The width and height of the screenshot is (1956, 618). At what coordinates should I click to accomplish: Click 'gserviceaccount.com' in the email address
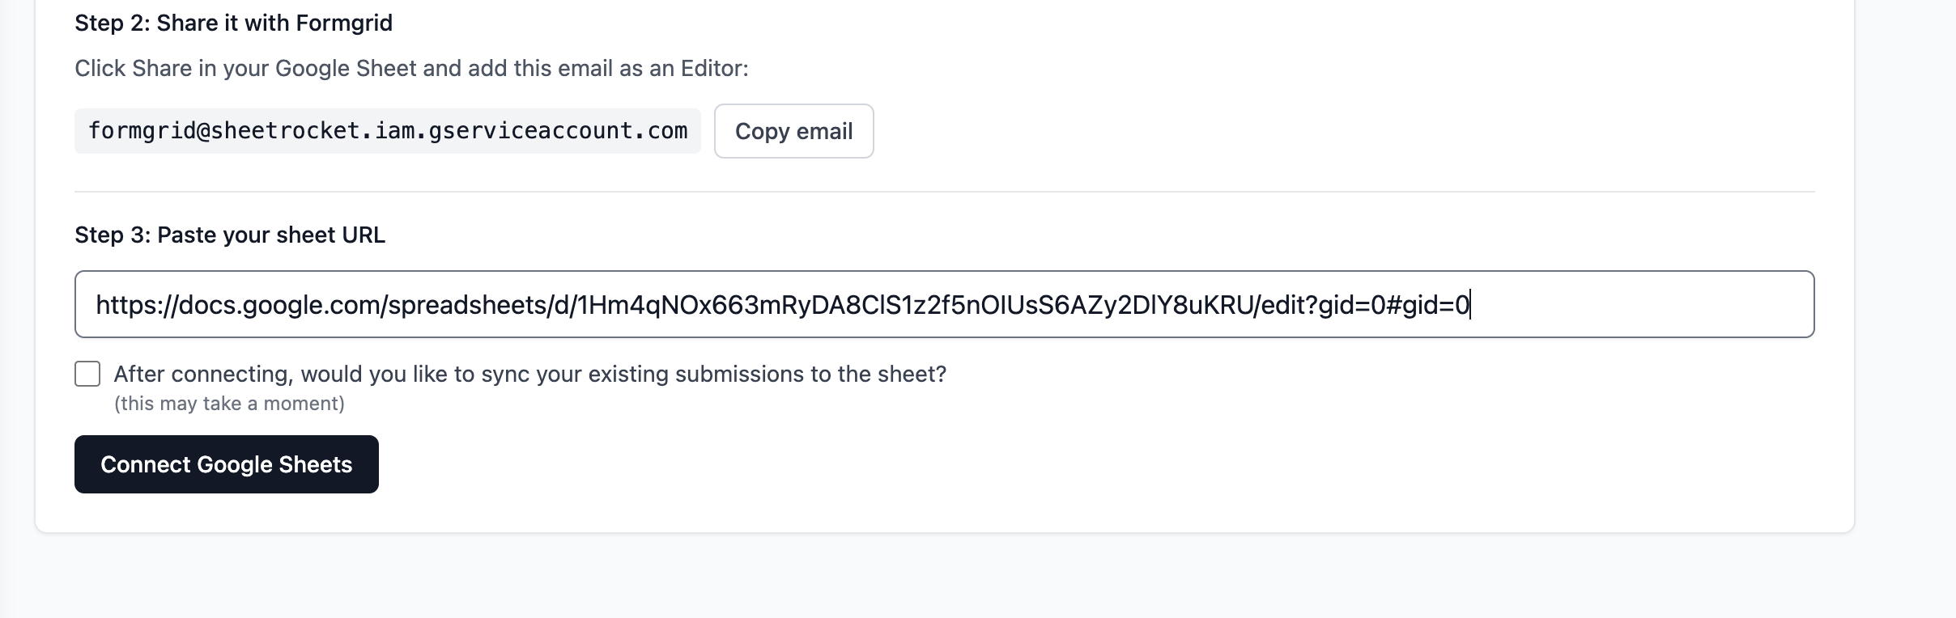click(x=558, y=131)
